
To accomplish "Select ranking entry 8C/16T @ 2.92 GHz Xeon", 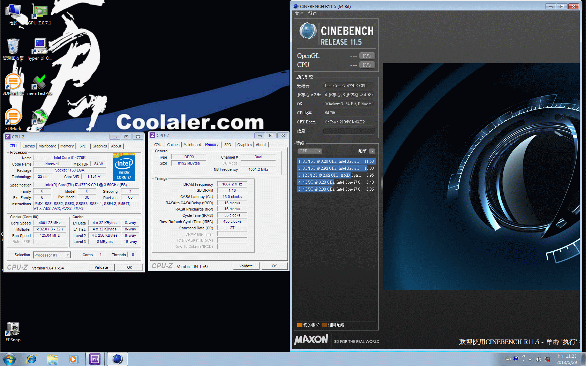I will click(336, 168).
